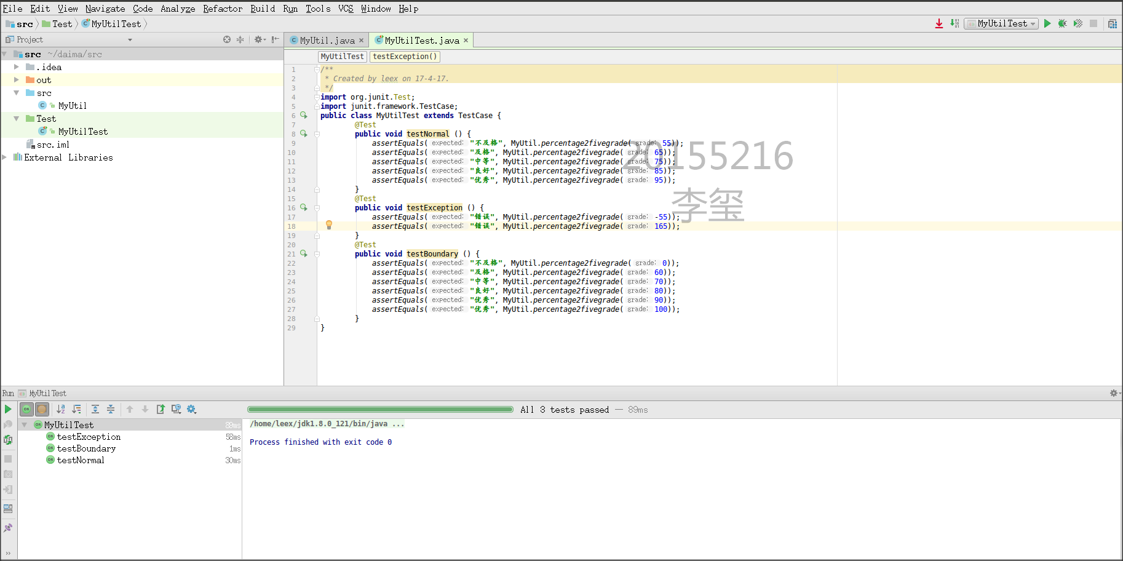This screenshot has height=561, width=1123.
Task: Click run gutter icon beside testException method
Action: 303,207
